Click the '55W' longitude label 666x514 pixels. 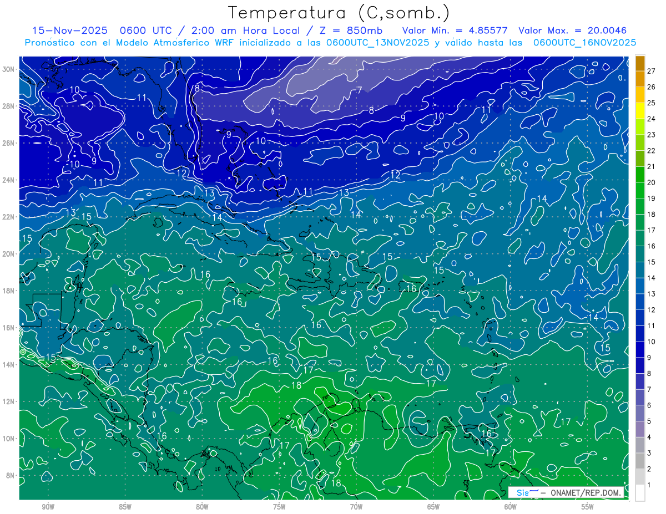(x=588, y=507)
